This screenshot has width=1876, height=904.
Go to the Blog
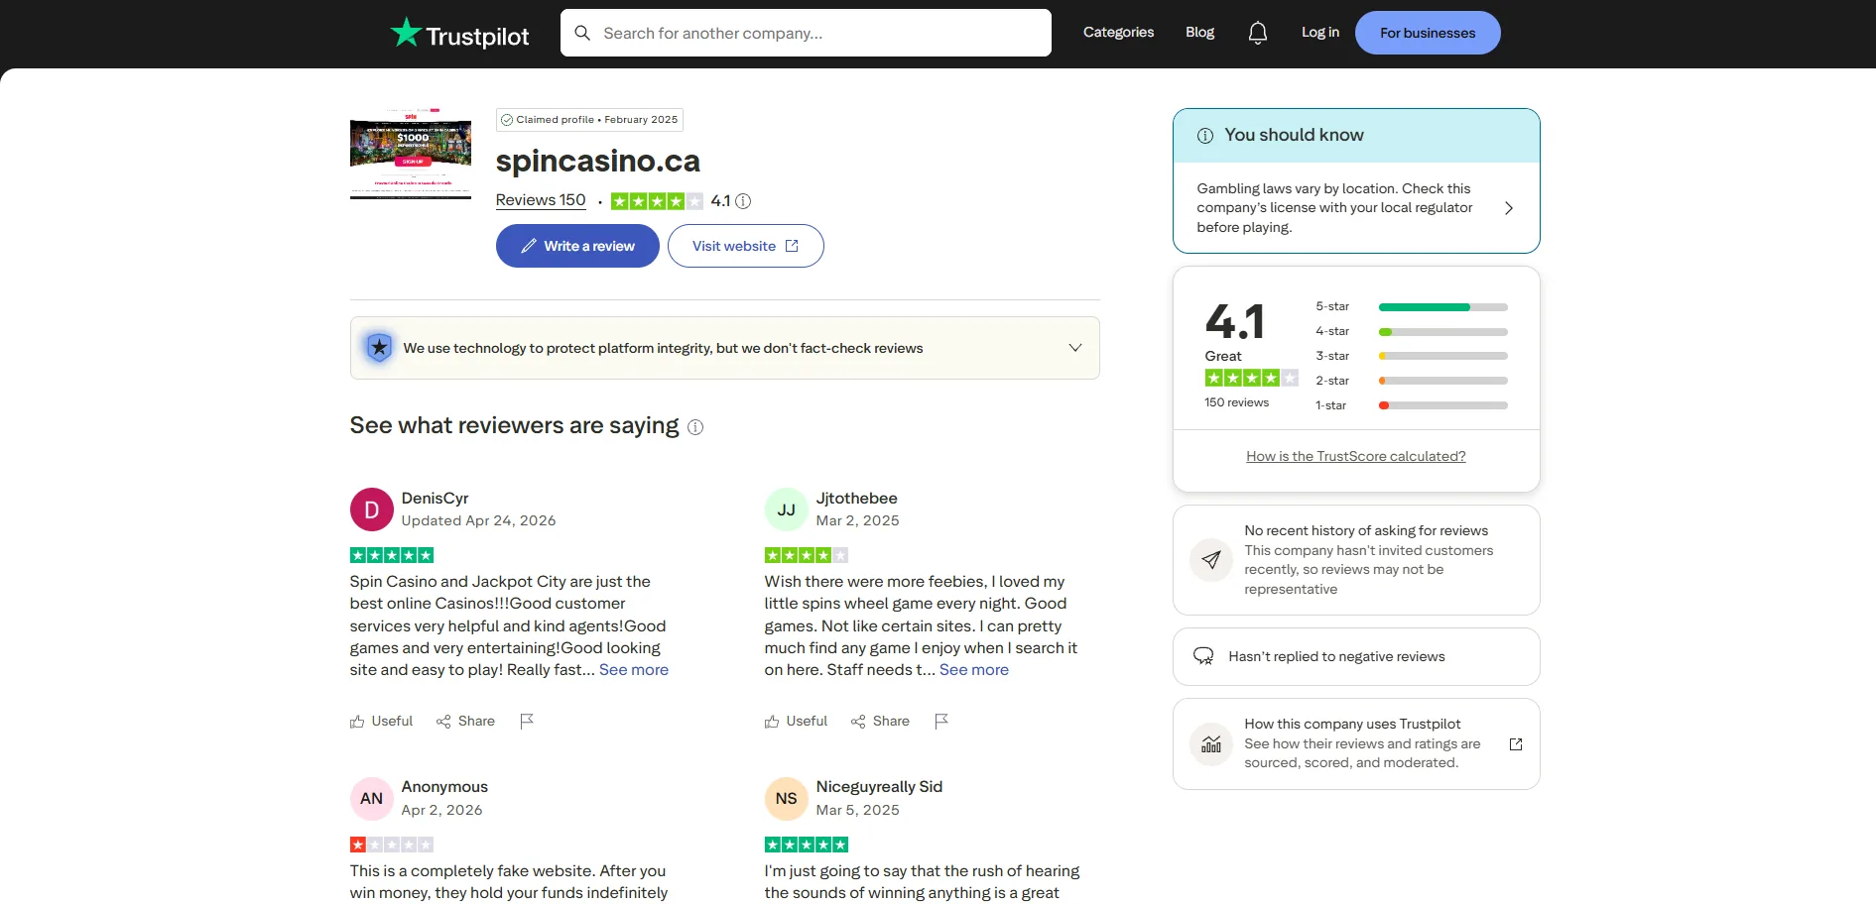click(1199, 33)
